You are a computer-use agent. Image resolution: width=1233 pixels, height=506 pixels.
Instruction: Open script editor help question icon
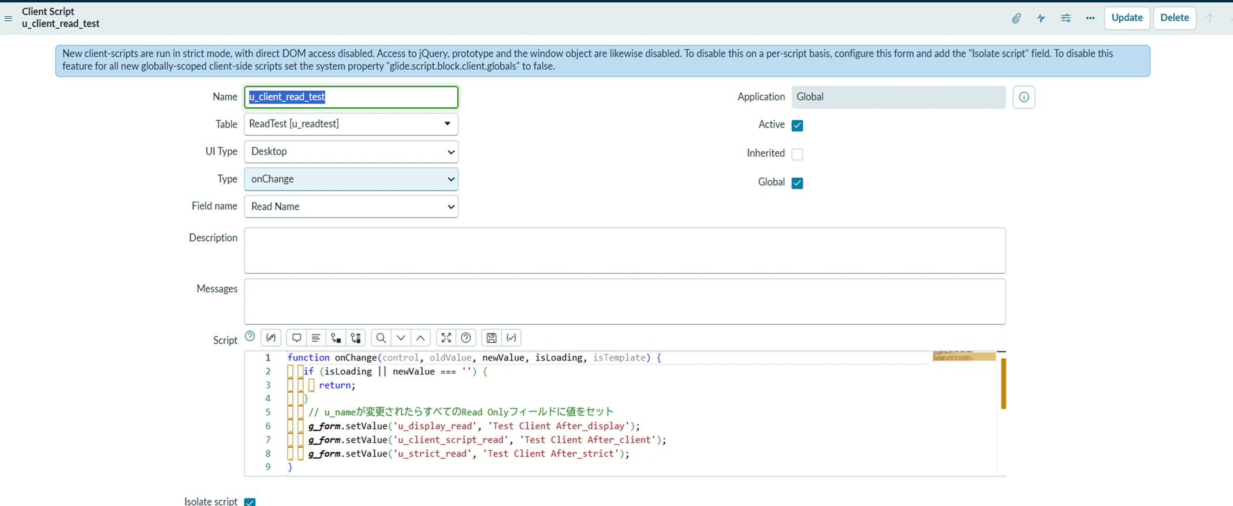[x=466, y=338]
